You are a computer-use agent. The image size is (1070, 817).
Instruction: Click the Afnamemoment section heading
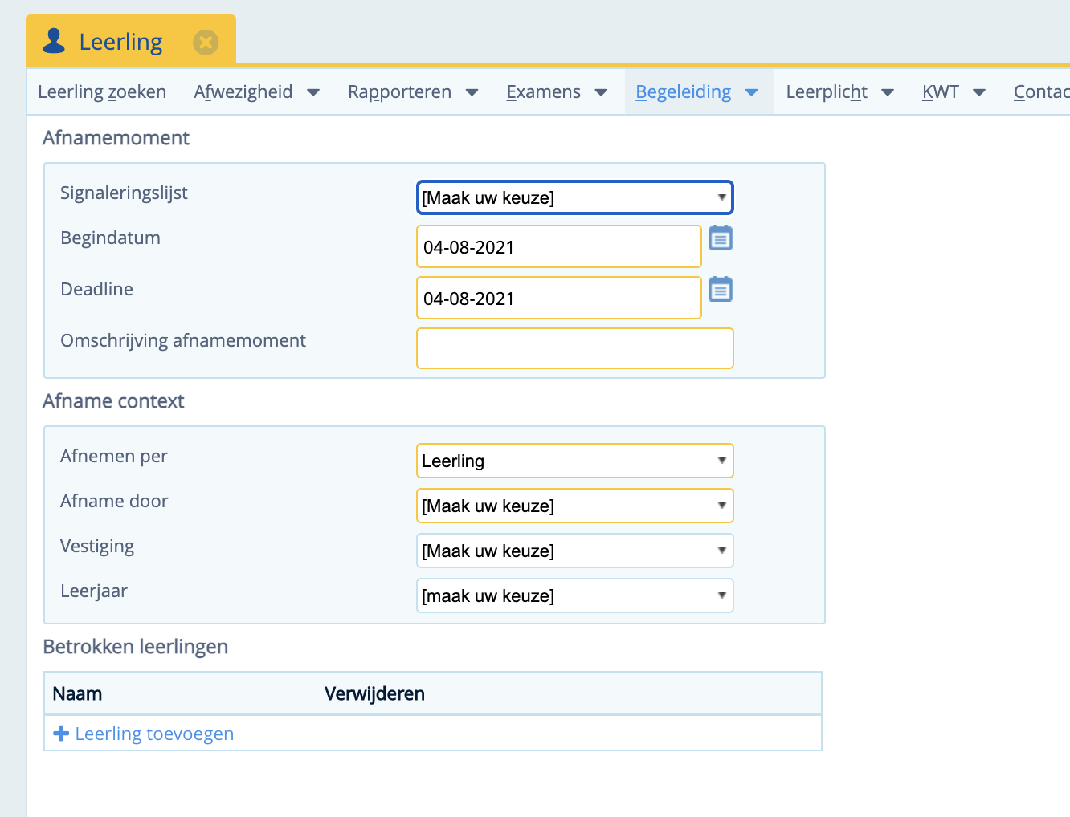tap(116, 138)
